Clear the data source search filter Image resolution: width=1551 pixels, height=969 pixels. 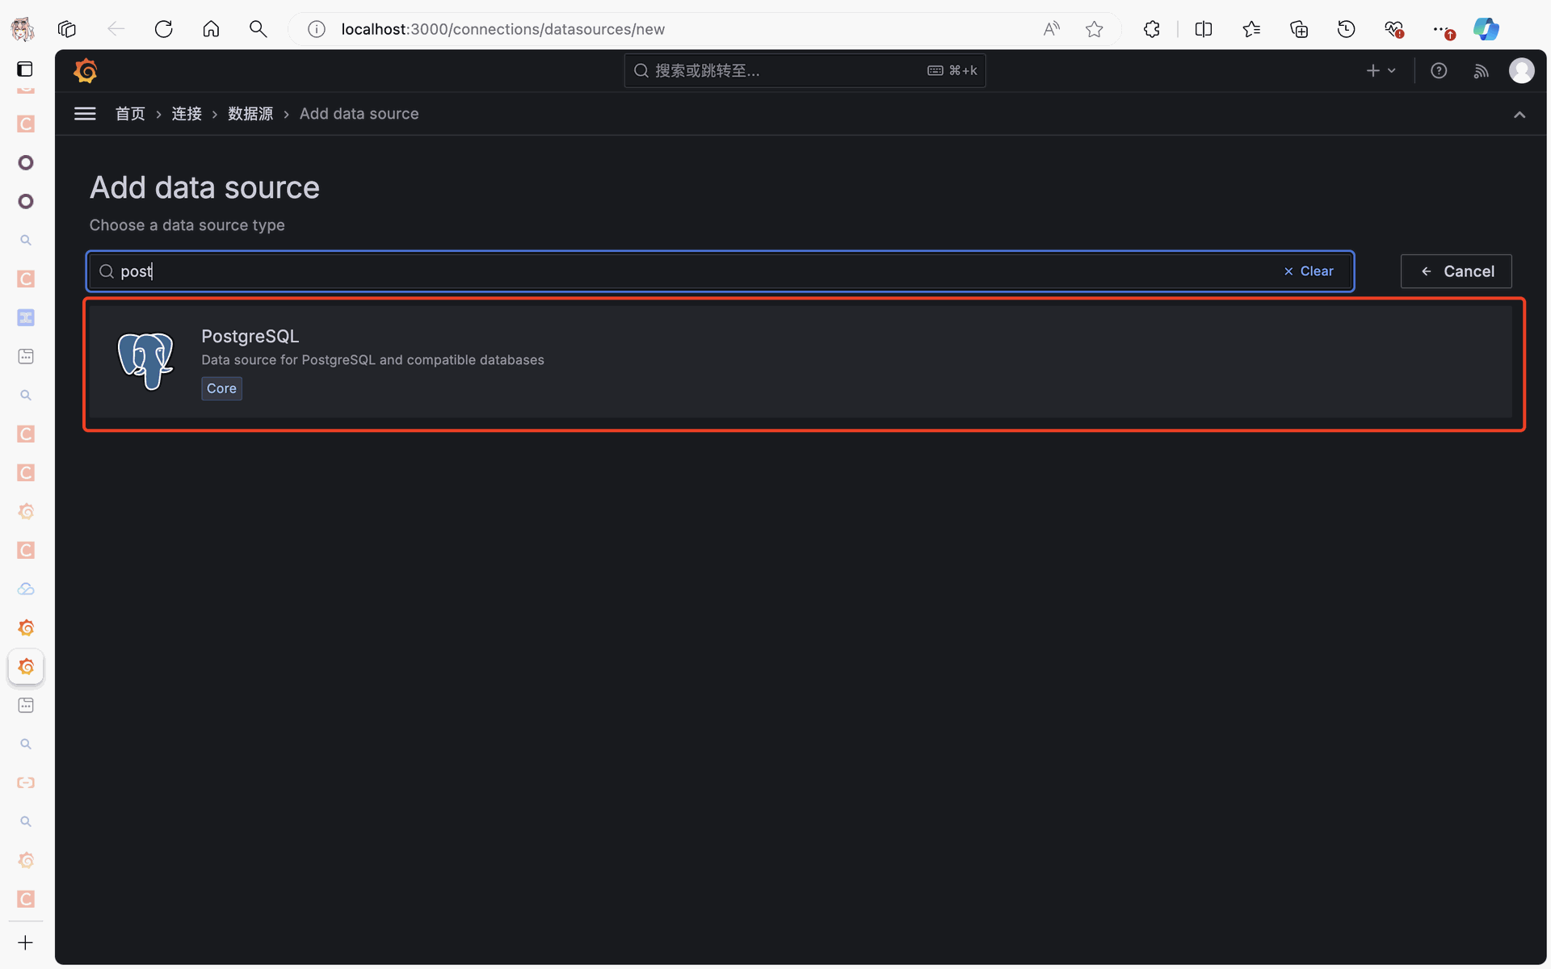click(x=1309, y=271)
